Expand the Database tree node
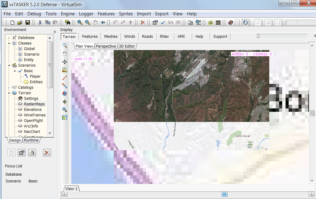Viewport: 316px width, 199px height. pyautogui.click(x=9, y=38)
